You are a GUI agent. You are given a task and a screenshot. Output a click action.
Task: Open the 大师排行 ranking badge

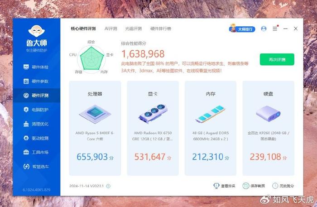(242, 29)
